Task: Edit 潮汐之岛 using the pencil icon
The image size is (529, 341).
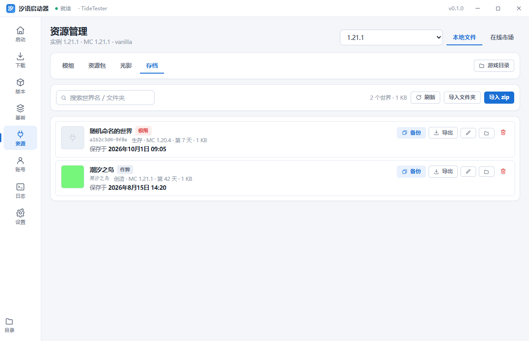Action: [x=468, y=171]
